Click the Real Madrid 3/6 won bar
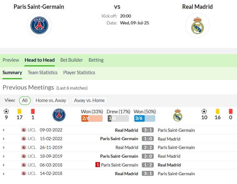The height and width of the screenshot is (184, 237). coord(145,118)
